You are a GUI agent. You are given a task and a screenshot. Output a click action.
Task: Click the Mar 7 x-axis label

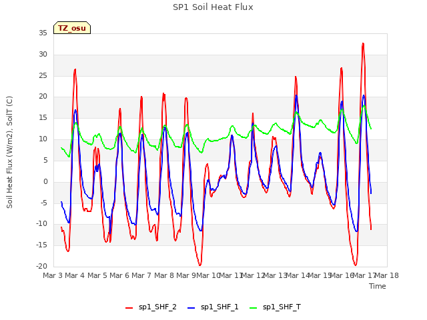(141, 275)
